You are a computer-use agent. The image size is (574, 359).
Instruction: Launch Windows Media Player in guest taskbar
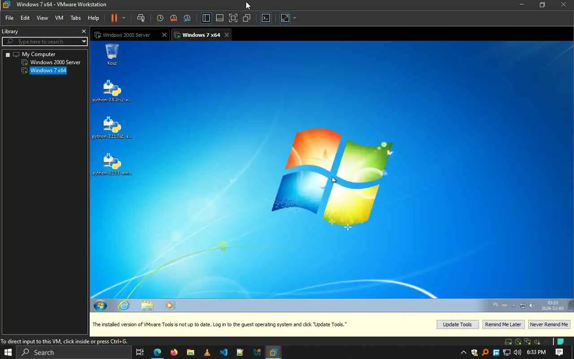coord(170,306)
